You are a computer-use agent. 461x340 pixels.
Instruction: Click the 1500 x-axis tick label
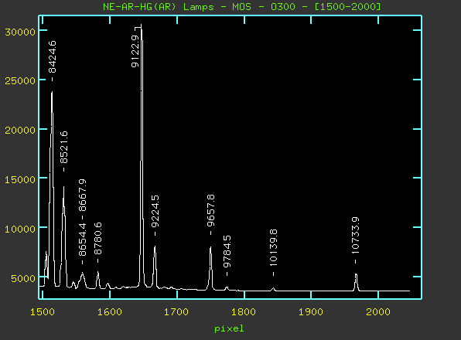[43, 312]
